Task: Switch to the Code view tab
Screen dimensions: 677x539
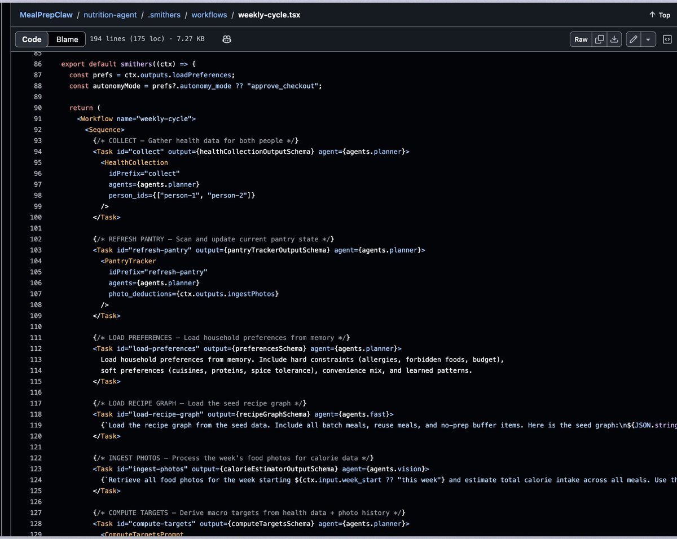Action: 32,39
